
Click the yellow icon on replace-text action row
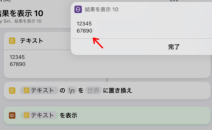[x=12, y=91]
